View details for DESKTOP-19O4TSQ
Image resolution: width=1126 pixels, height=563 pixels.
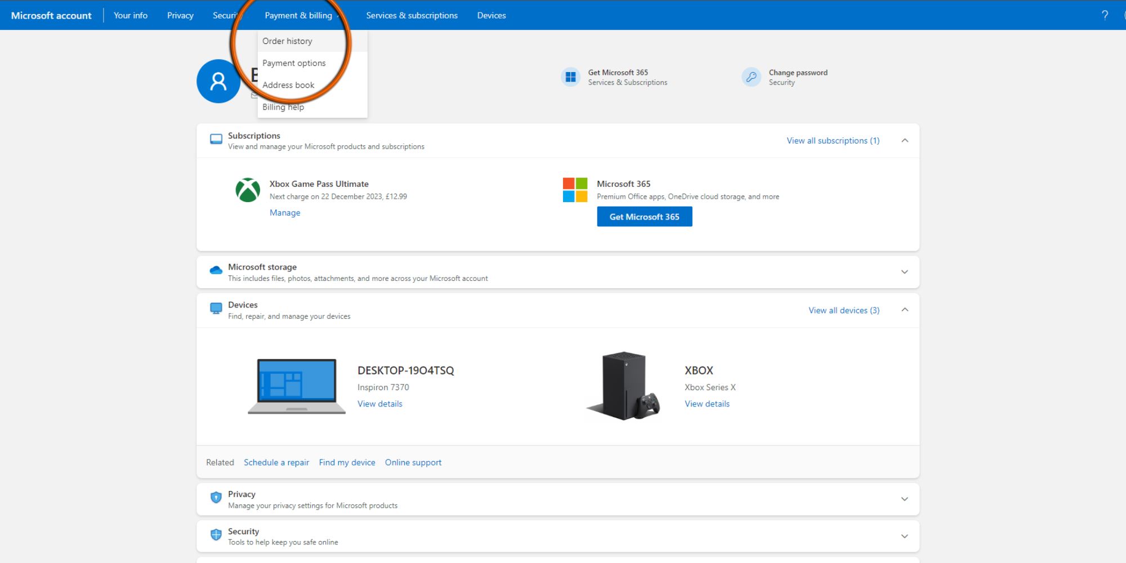(x=380, y=404)
